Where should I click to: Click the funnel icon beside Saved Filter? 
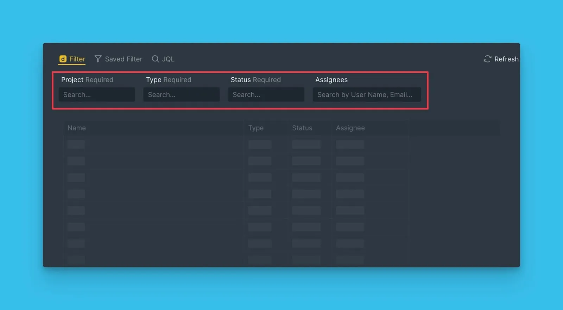coord(98,59)
